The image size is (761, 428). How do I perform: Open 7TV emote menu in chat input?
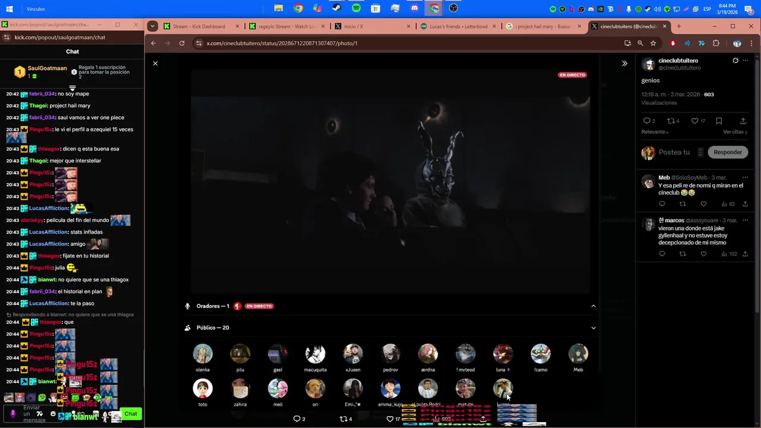[x=40, y=414]
